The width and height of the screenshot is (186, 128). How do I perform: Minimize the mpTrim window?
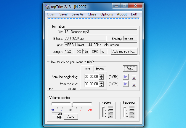(116, 6)
